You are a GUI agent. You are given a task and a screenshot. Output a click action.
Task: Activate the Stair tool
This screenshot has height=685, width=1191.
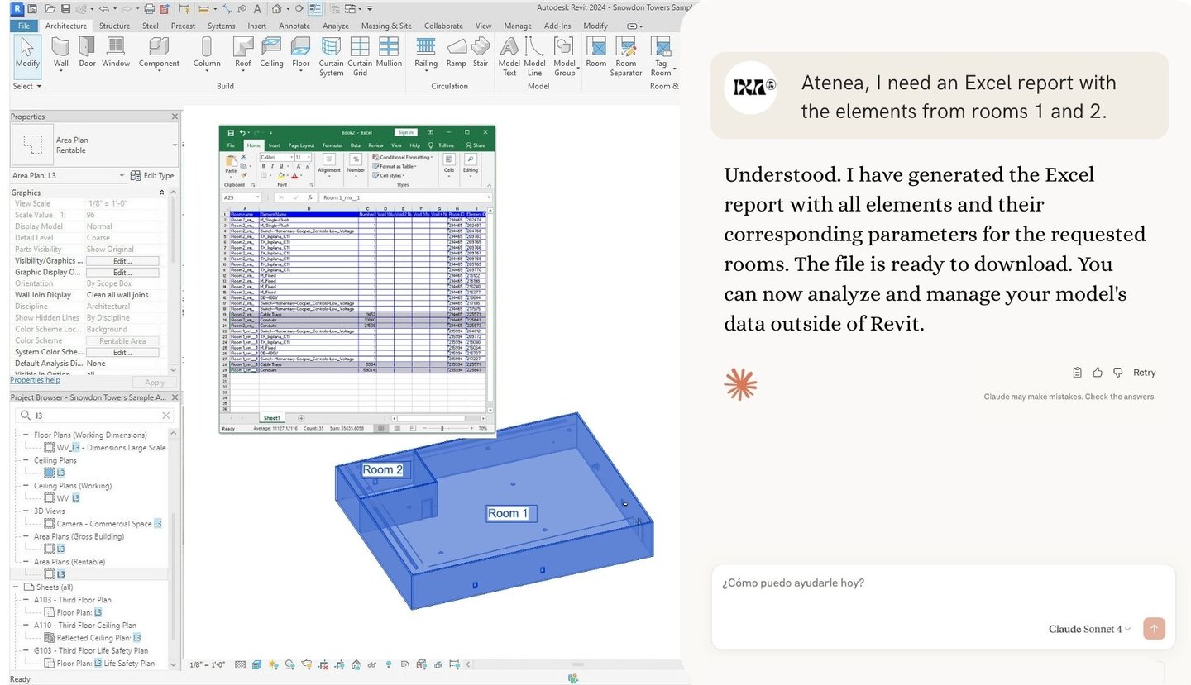tap(481, 52)
